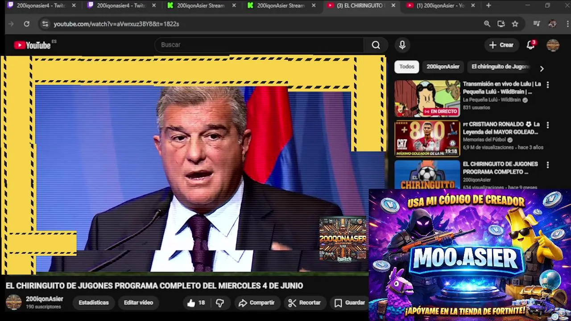
Task: Select the Todos filter chip
Action: (x=407, y=67)
